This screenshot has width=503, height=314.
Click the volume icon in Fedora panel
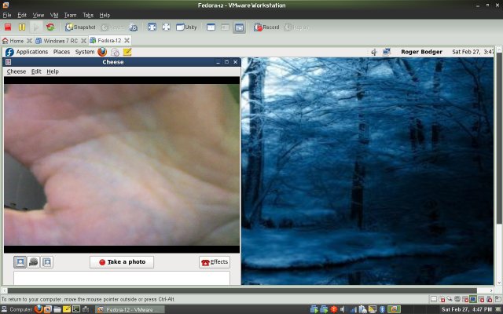point(374,52)
